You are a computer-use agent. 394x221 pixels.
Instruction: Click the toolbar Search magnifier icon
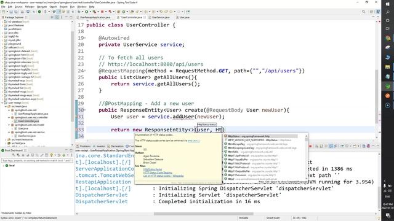364,12
